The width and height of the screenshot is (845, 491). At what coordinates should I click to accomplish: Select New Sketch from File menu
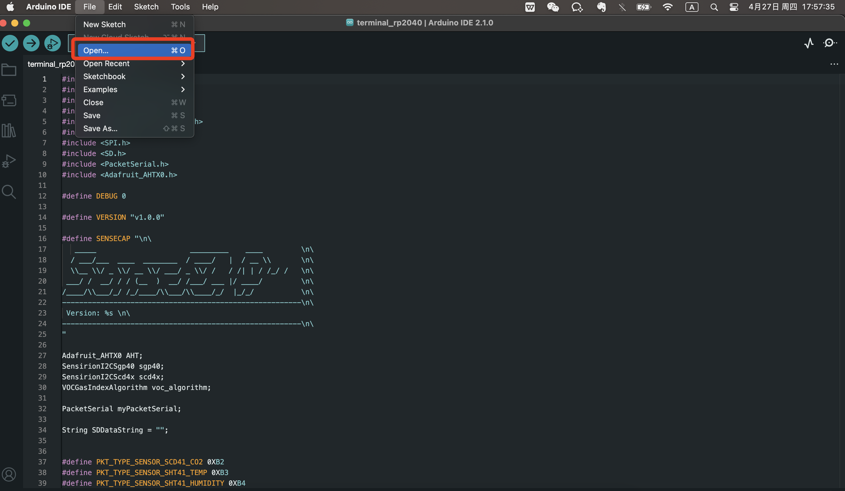coord(134,25)
